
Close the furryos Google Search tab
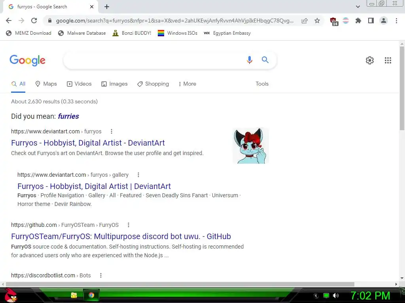coord(92,7)
